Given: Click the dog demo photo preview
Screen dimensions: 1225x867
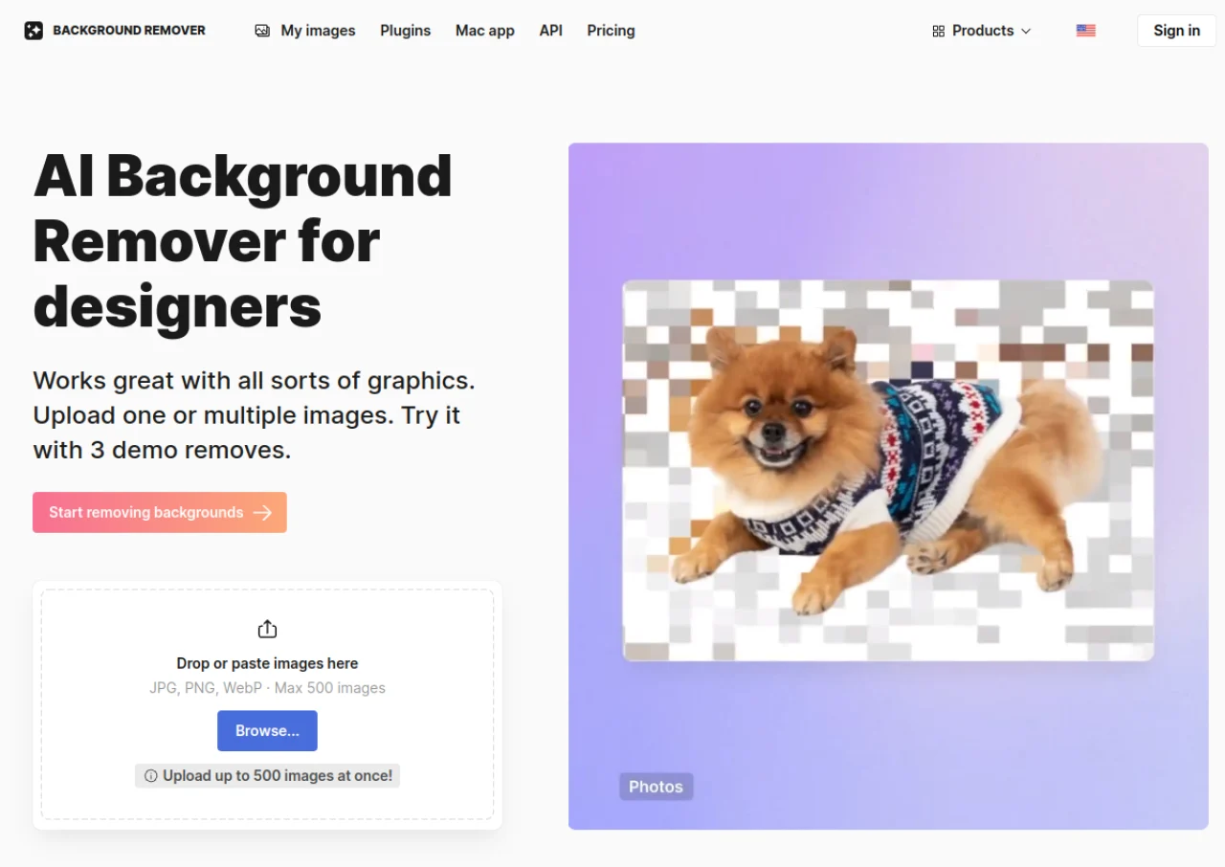Looking at the screenshot, I should pyautogui.click(x=888, y=470).
